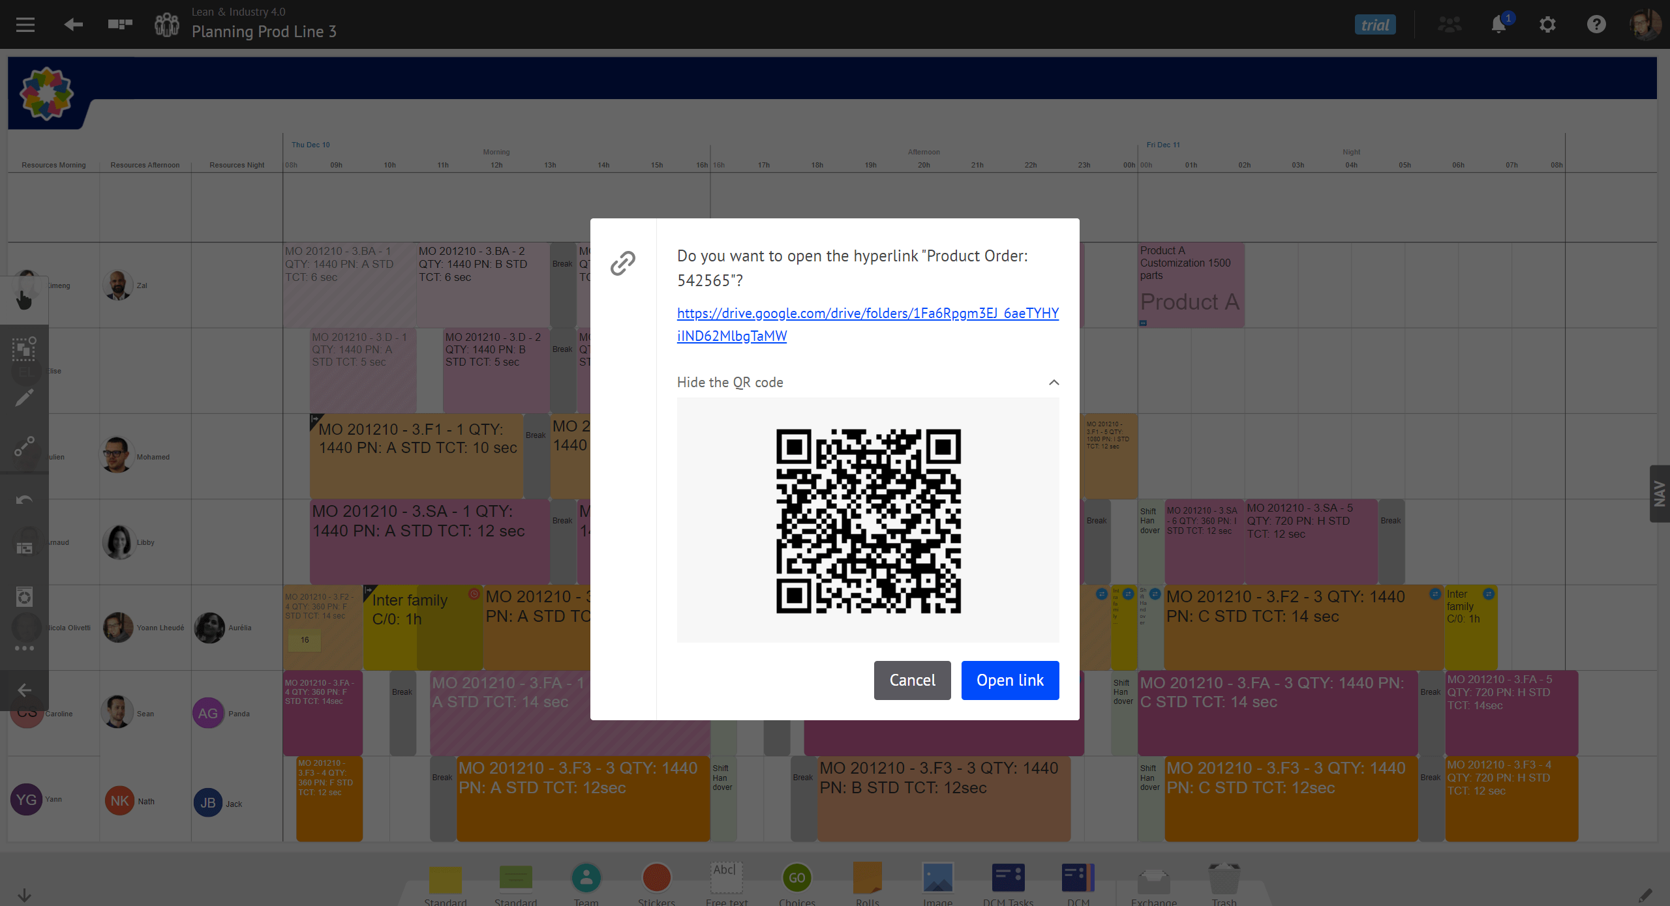Click the QR code image
The width and height of the screenshot is (1670, 906).
point(868,521)
